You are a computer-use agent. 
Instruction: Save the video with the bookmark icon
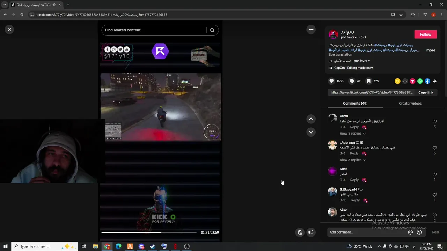(368, 81)
